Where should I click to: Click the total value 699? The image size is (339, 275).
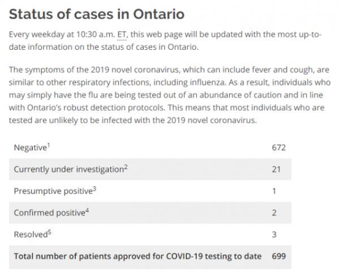pyautogui.click(x=279, y=256)
